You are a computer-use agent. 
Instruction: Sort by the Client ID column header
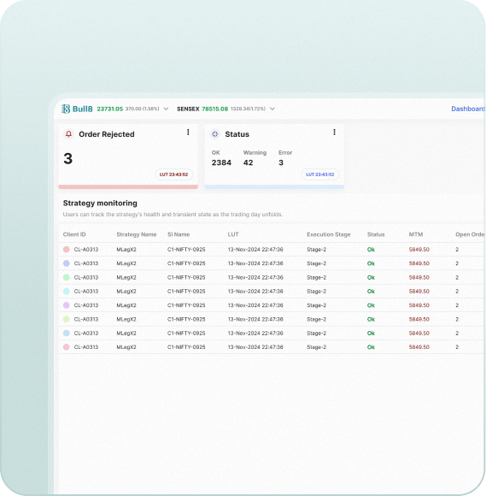pos(74,234)
